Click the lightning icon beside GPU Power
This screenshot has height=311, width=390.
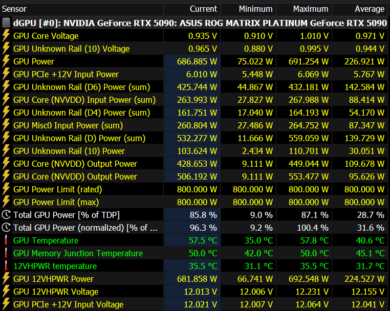[x=6, y=61]
